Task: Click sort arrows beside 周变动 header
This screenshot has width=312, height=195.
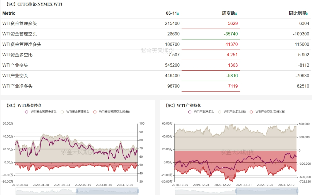Action: (x=237, y=14)
